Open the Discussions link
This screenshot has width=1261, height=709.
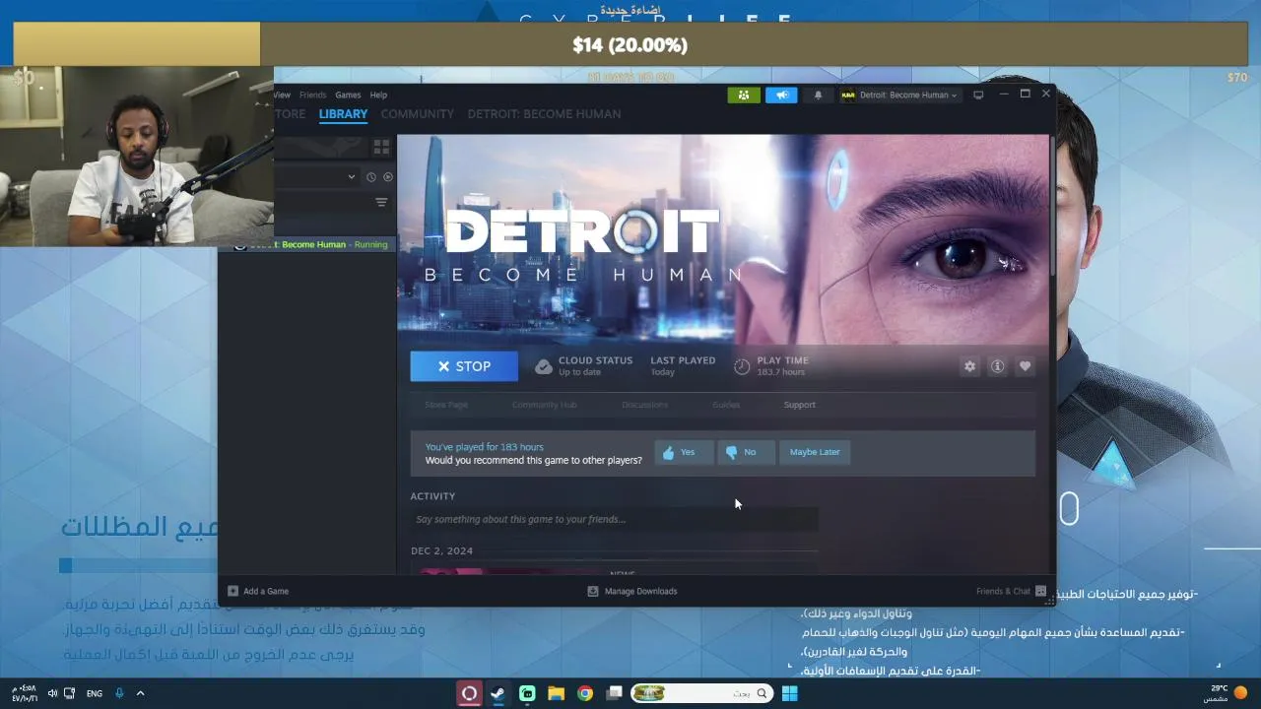644,405
